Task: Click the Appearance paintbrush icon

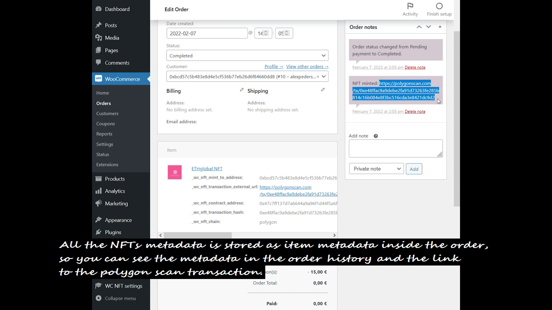Action: coord(99,220)
